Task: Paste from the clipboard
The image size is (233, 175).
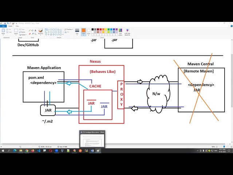Action: [3, 32]
